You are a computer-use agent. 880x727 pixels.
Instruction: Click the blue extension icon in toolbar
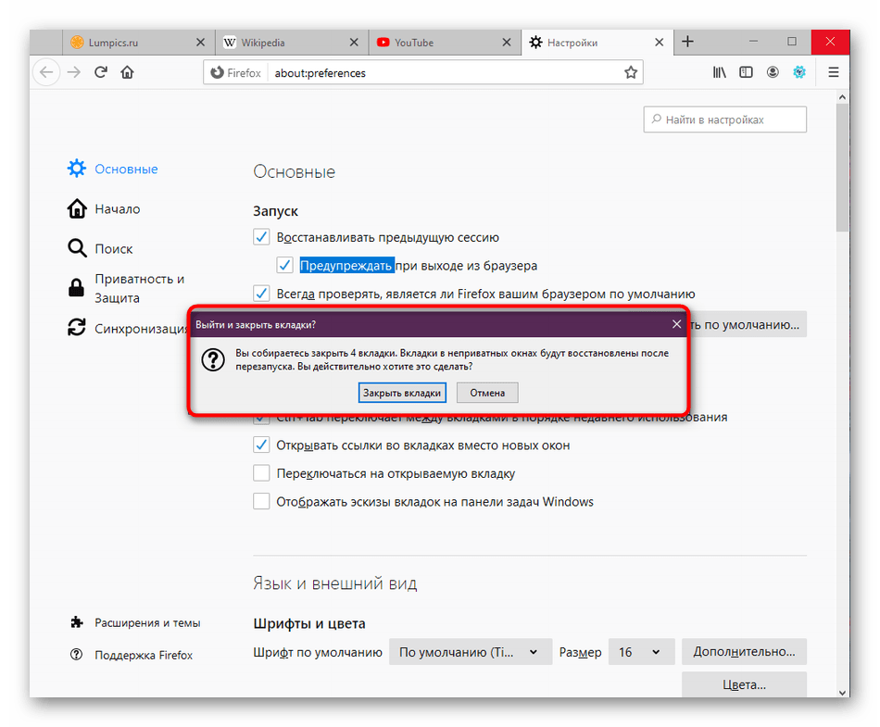point(799,72)
